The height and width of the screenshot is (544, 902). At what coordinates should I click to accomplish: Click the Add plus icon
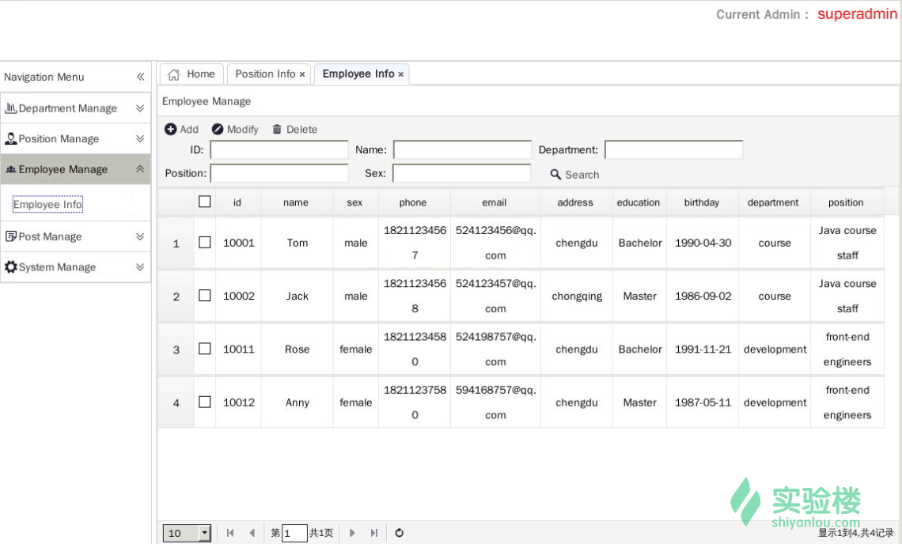[170, 129]
